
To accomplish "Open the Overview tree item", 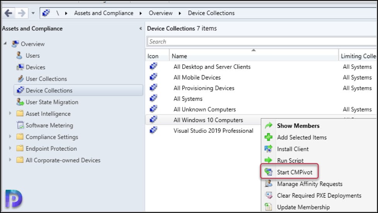I will click(32, 44).
